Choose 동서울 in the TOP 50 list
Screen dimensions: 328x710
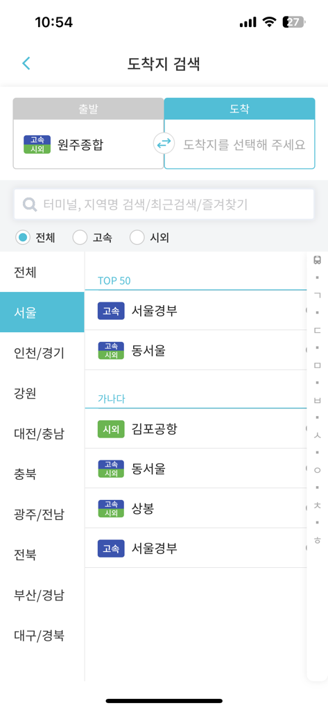pyautogui.click(x=196, y=350)
